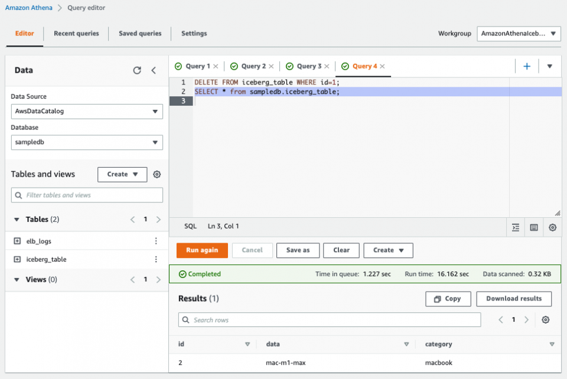Refresh the Data panel
This screenshot has height=379, width=567.
pyautogui.click(x=137, y=70)
